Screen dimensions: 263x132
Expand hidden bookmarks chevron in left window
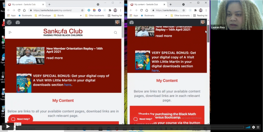click(81, 15)
